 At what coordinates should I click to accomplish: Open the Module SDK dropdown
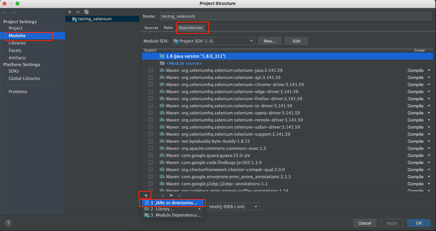click(x=213, y=41)
